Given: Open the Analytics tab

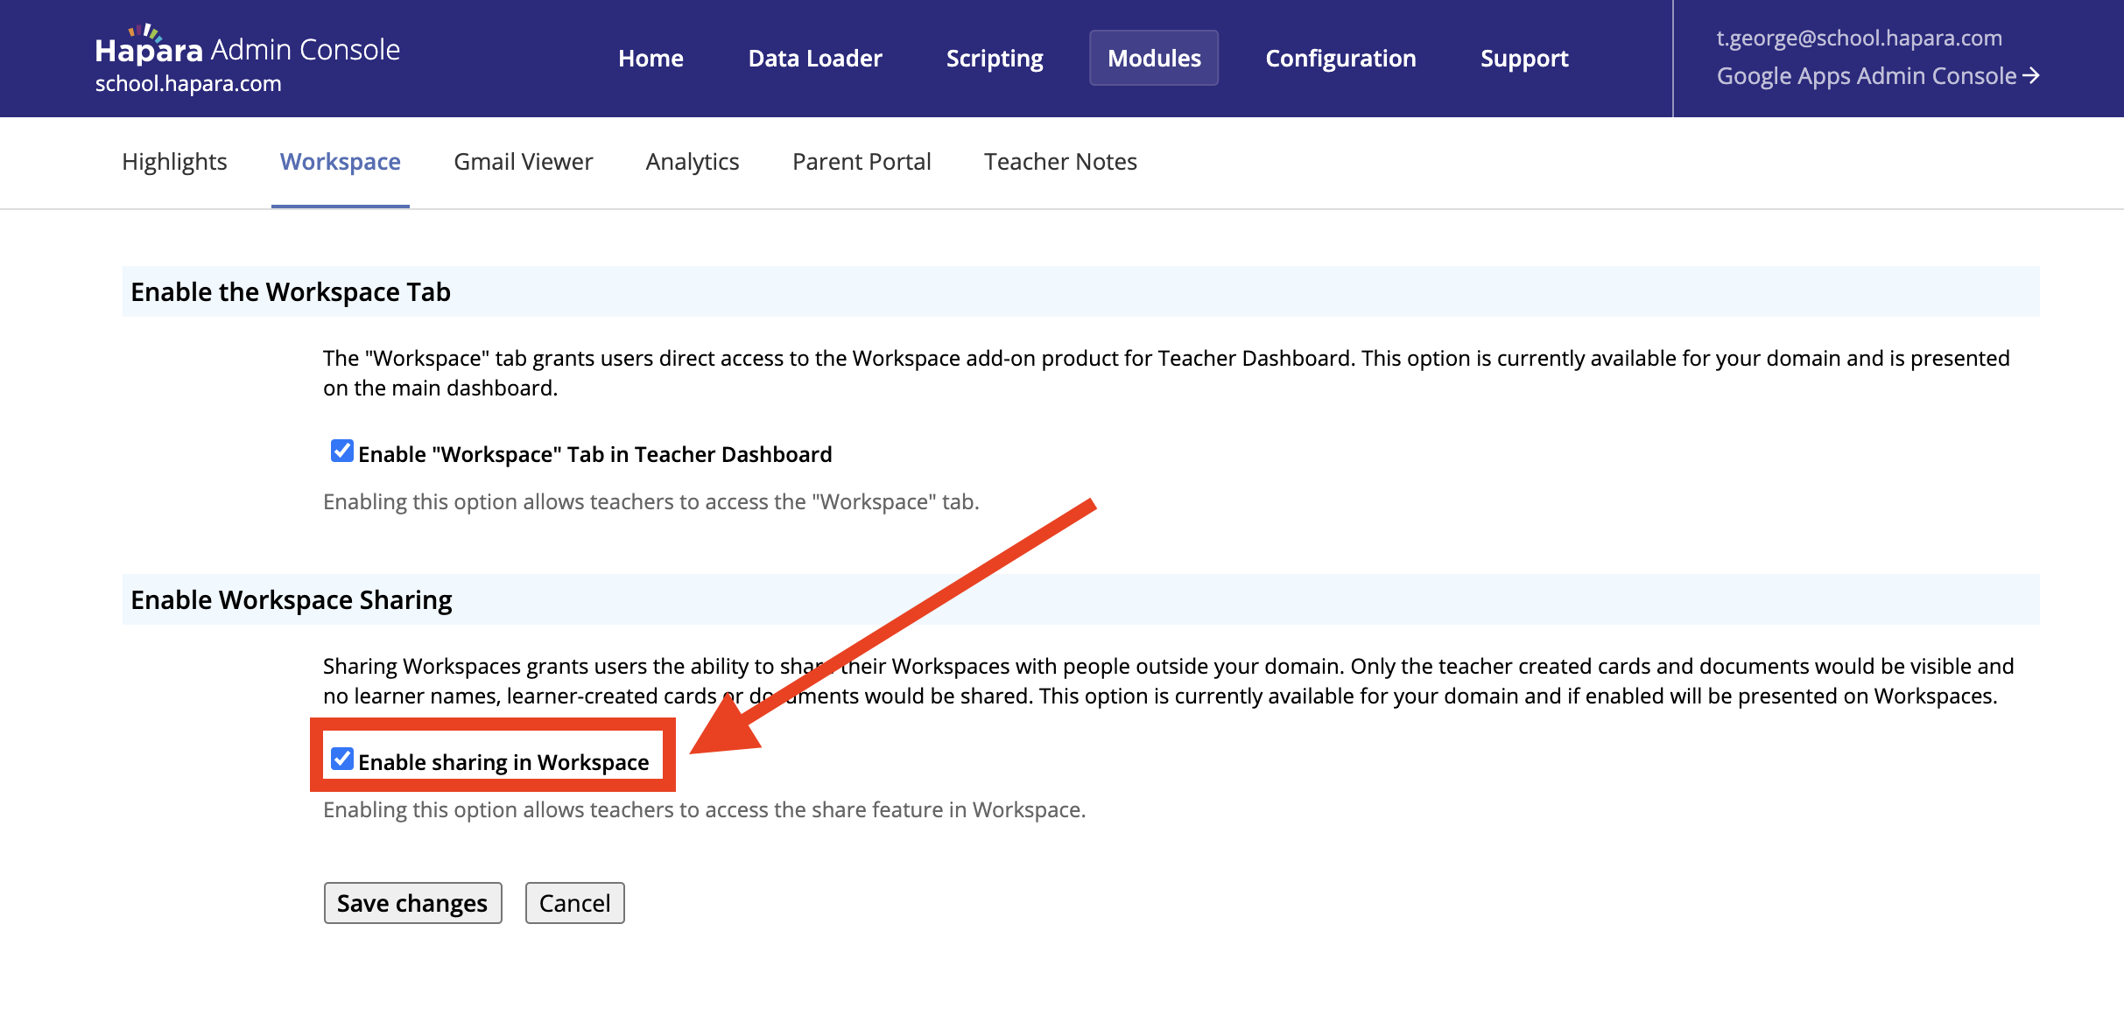Looking at the screenshot, I should [x=693, y=162].
